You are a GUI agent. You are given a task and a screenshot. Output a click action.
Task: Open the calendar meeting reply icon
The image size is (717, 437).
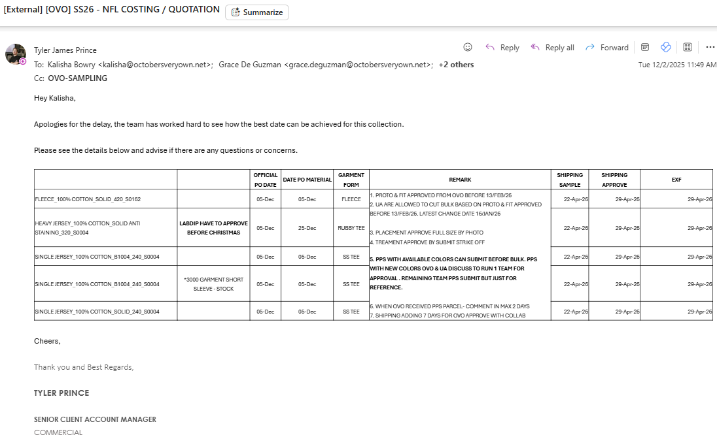click(644, 47)
